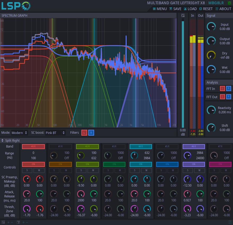Click the cyan ON button of band #4 R
Image resolution: width=233 pixels, height=225 pixels.
(x=140, y=164)
